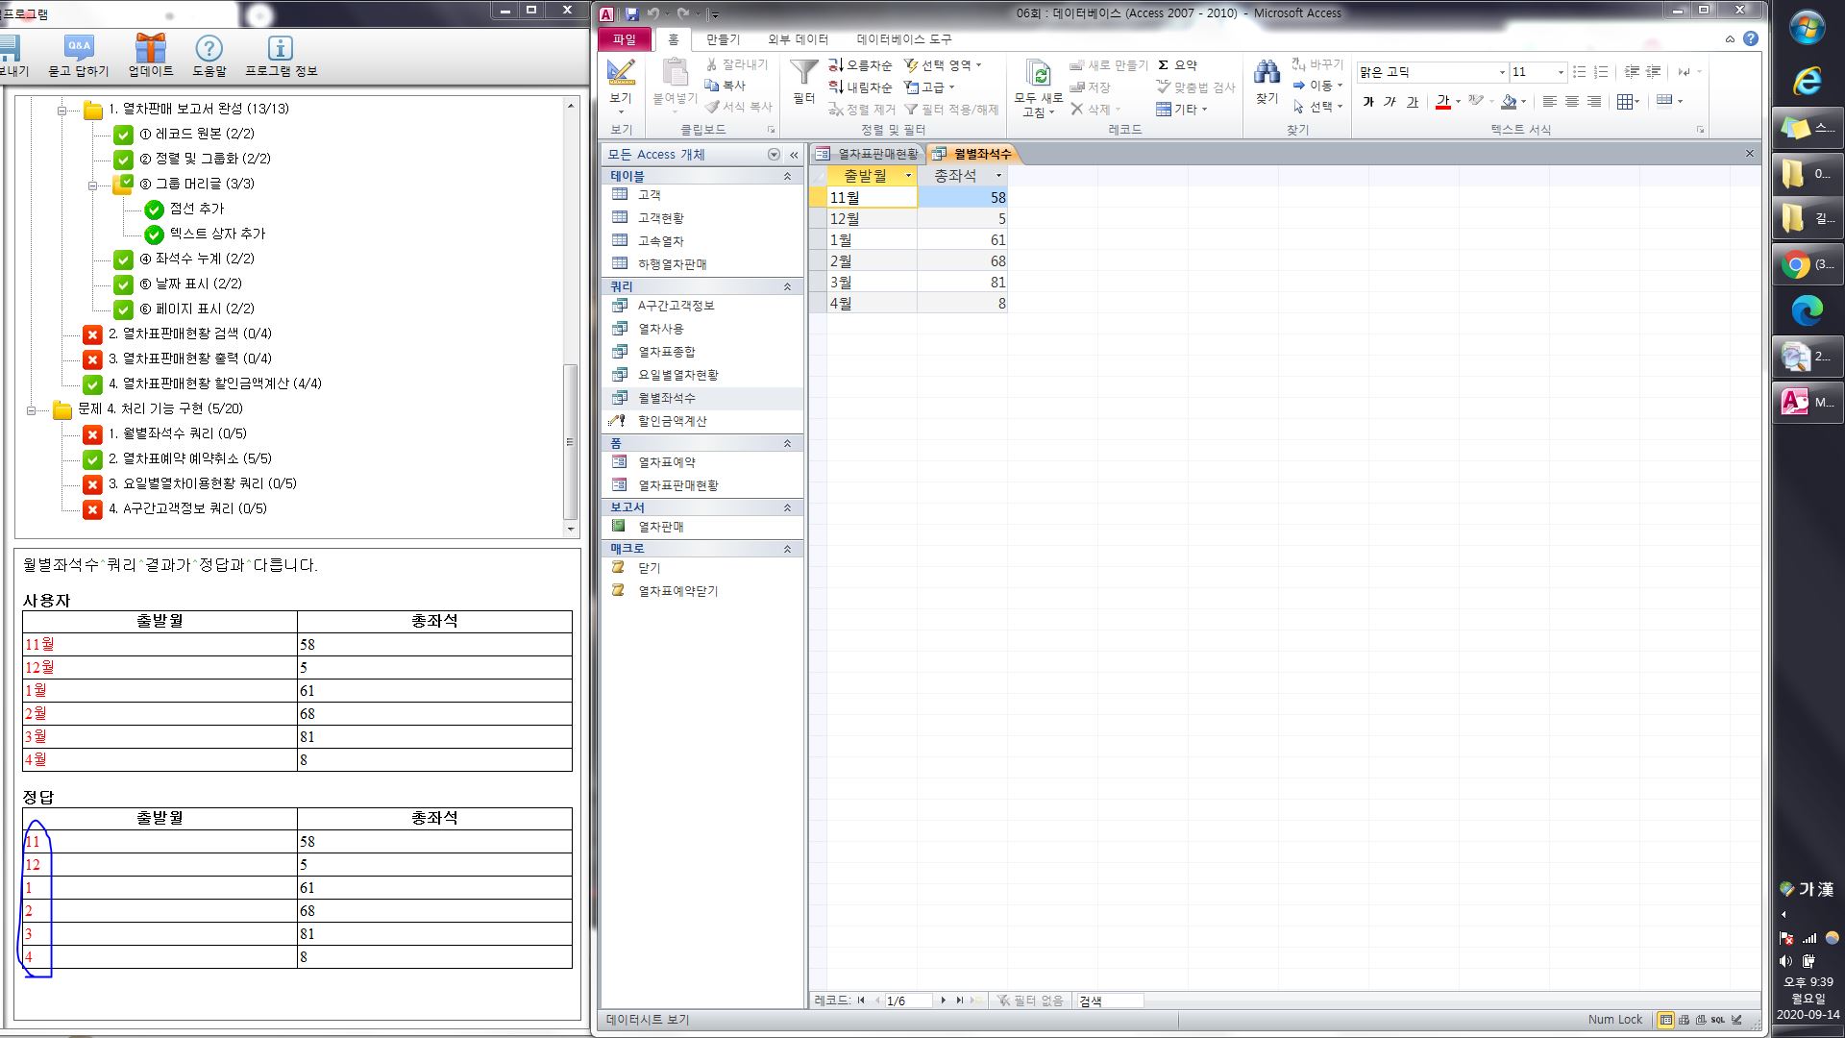Click the Find binoculars icon

1267,73
